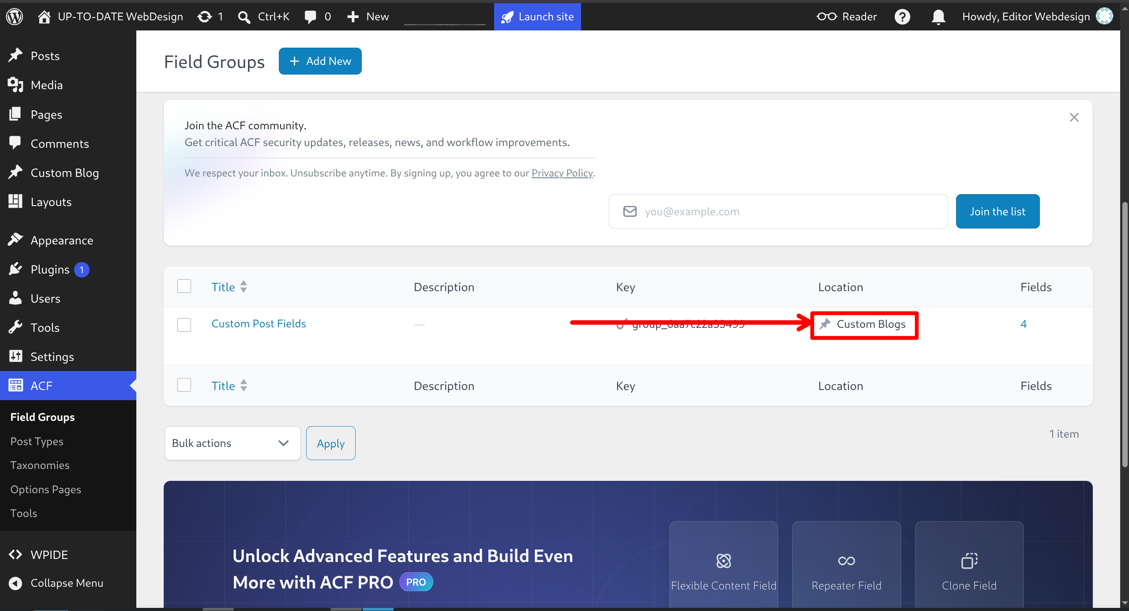Click the Repeater Field infinity icon
The height and width of the screenshot is (611, 1129).
(x=846, y=561)
